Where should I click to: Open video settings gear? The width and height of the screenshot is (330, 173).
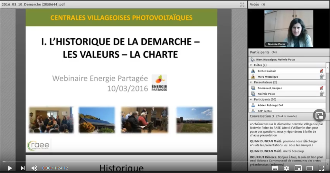287,168
